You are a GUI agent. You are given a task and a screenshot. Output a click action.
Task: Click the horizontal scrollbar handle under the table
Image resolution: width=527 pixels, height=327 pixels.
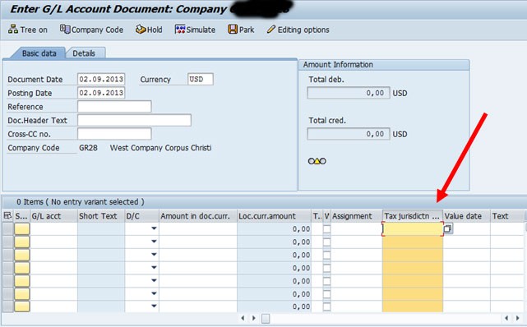266,318
